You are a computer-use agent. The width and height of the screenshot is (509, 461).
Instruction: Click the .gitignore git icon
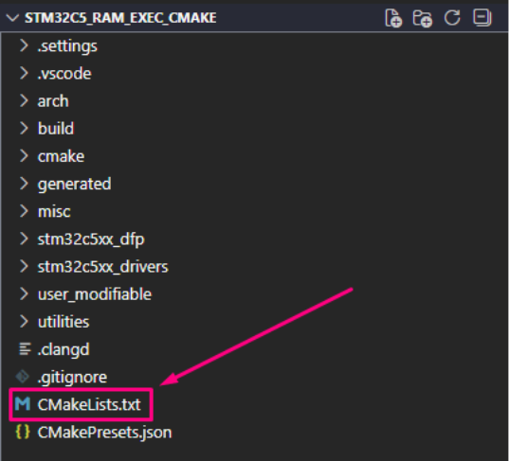coord(23,377)
